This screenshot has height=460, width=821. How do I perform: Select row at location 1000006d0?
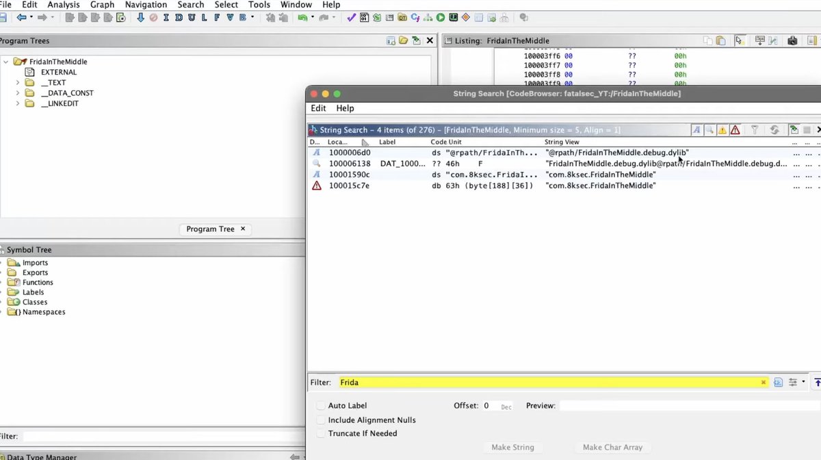[564, 153]
